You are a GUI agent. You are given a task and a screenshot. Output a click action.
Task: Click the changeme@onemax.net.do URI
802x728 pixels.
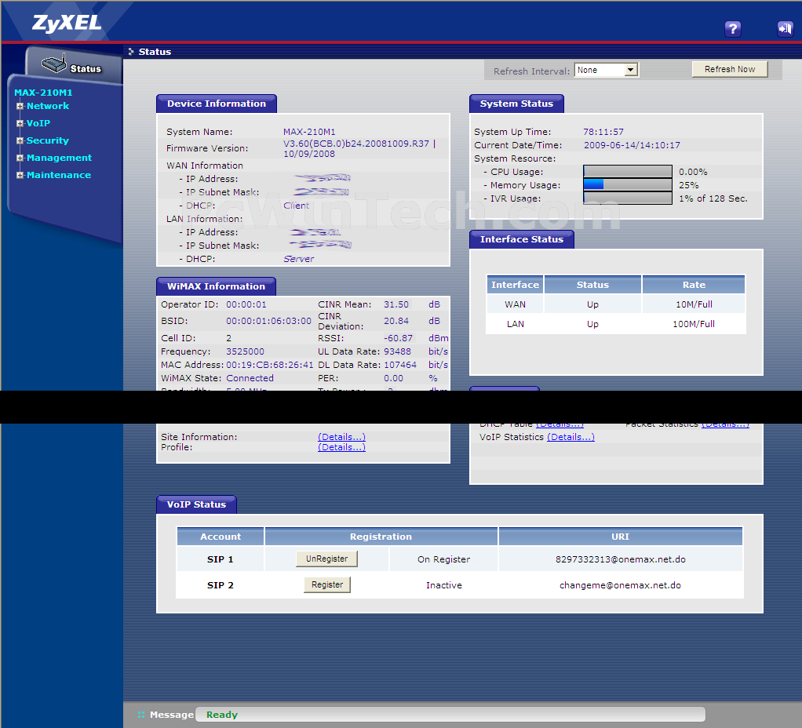(621, 585)
